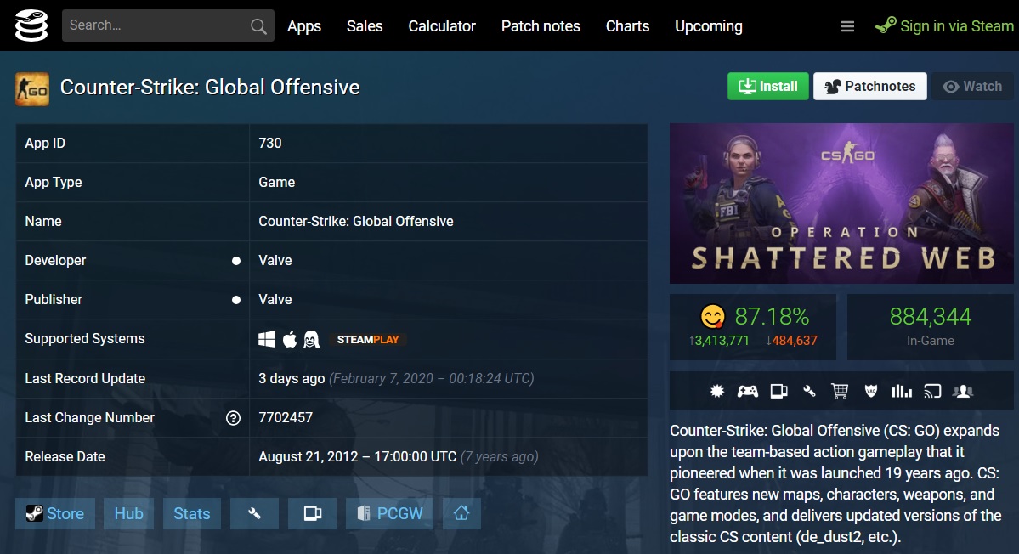Image resolution: width=1019 pixels, height=554 pixels.
Task: Click the bar chart stats icon
Action: 901,391
